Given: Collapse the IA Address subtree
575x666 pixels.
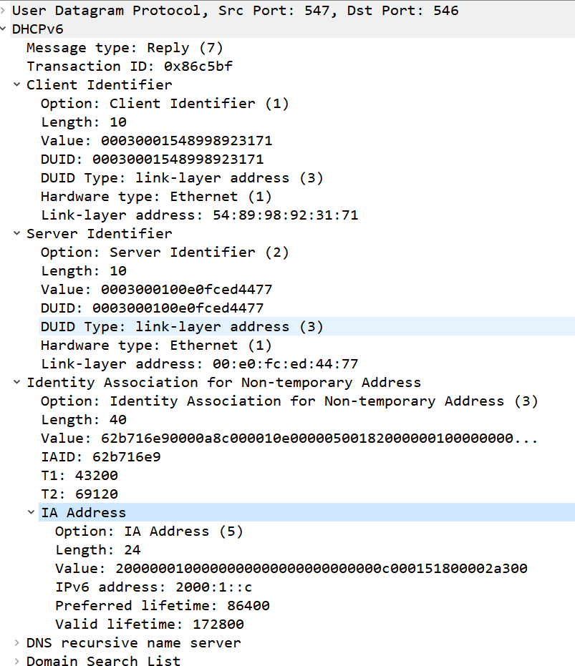Looking at the screenshot, I should (x=31, y=512).
